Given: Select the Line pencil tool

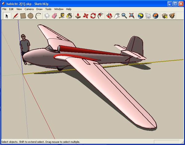Looking at the screenshot, I should (15, 16).
